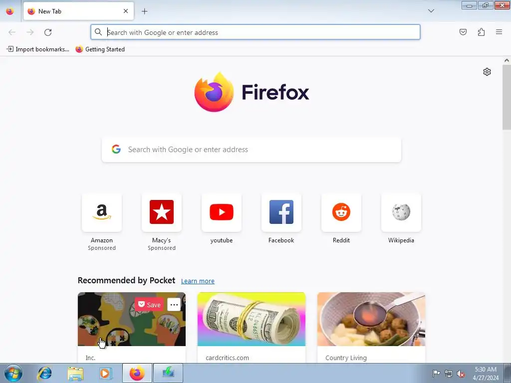511x383 pixels.
Task: Select Firefox taskbar button
Action: [137, 373]
